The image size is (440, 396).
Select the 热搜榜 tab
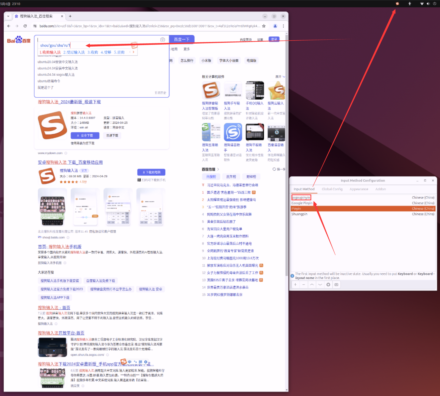pyautogui.click(x=211, y=177)
